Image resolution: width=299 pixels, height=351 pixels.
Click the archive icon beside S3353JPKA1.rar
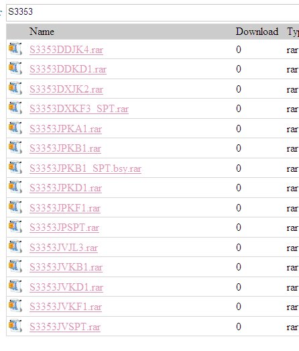(15, 128)
